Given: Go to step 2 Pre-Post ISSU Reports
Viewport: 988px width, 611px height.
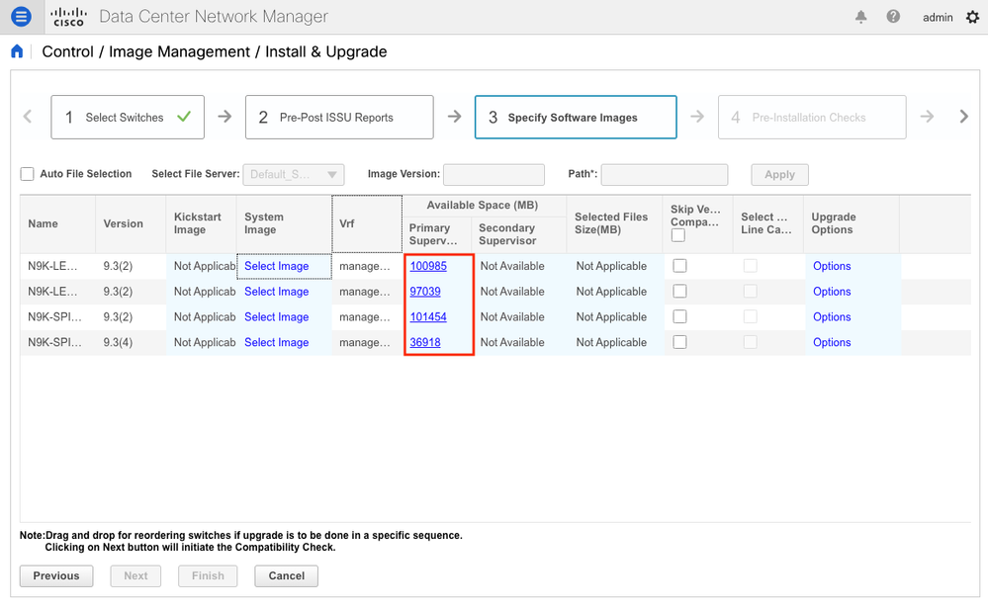Looking at the screenshot, I should 339,118.
